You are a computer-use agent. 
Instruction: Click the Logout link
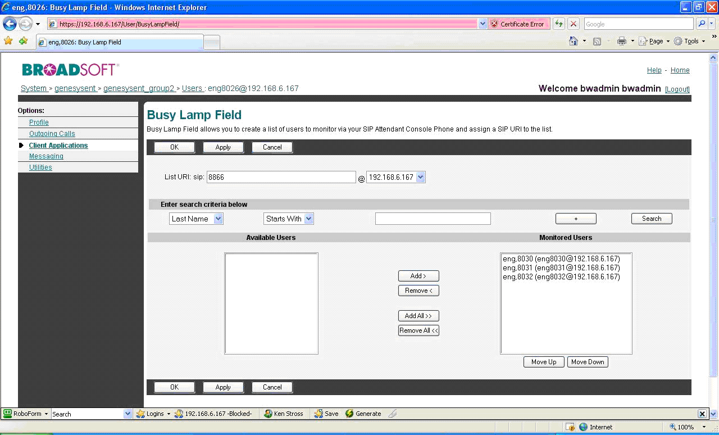[x=677, y=89]
